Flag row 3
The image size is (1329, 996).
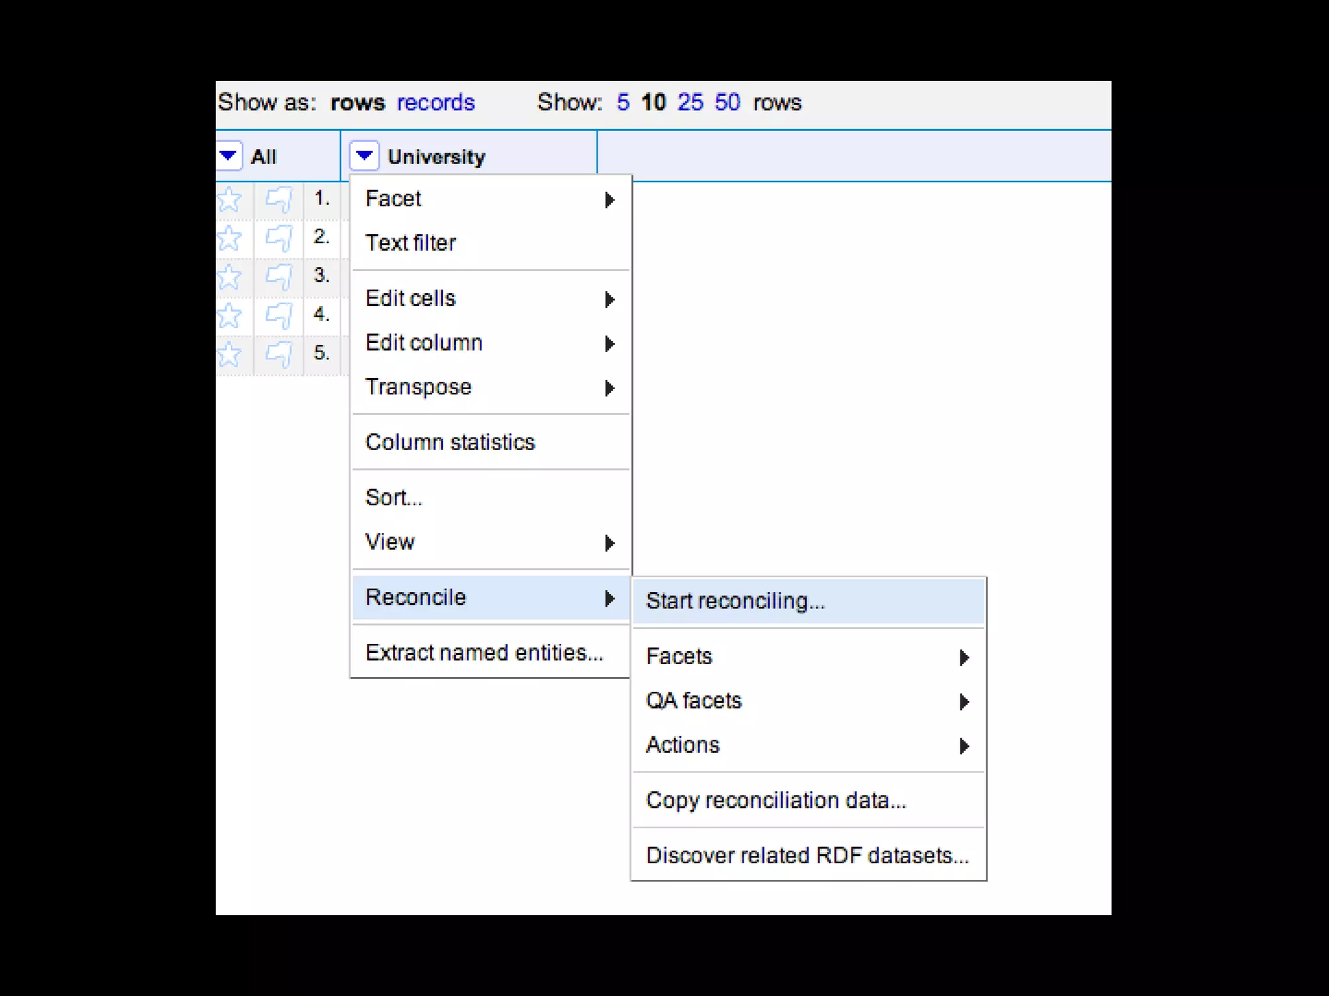(x=279, y=277)
